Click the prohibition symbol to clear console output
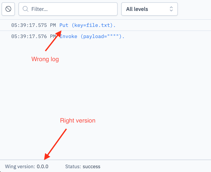Viewport: 211px width, 172px height. pos(8,9)
